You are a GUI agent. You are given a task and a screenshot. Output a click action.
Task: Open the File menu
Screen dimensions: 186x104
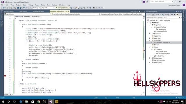(x=2, y=5)
